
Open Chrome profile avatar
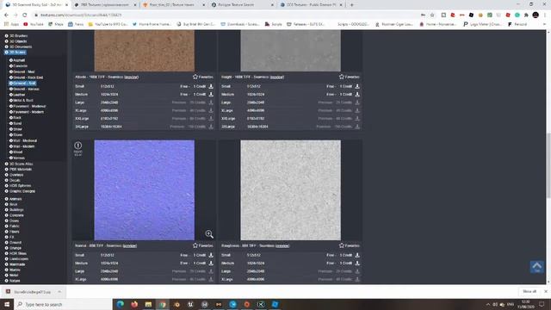tap(536, 15)
